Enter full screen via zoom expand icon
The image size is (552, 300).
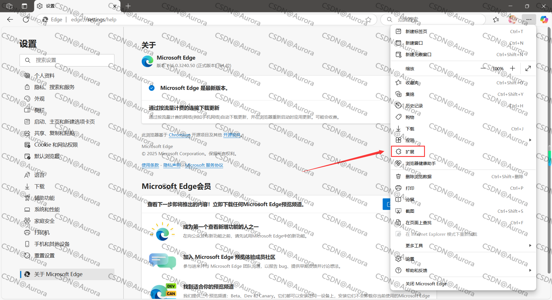pos(528,69)
